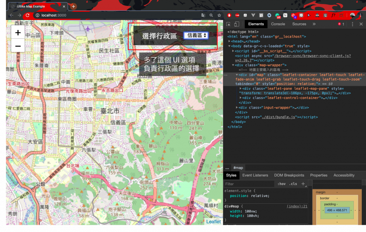This screenshot has width=366, height=232.
Task: Close the DevTools panel
Action: 361,24
